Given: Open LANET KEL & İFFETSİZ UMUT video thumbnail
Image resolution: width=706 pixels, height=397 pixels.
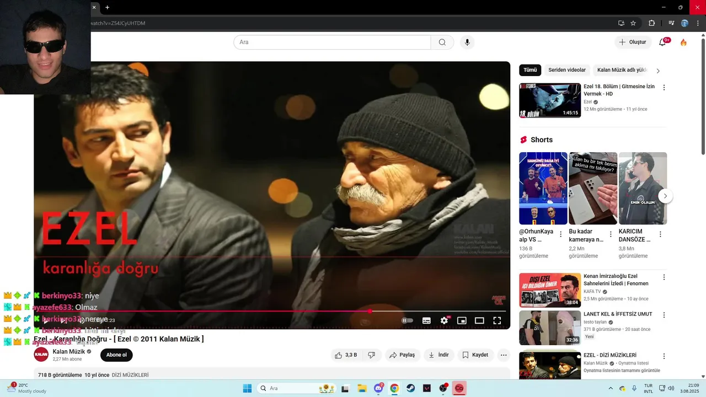Looking at the screenshot, I should [x=550, y=328].
